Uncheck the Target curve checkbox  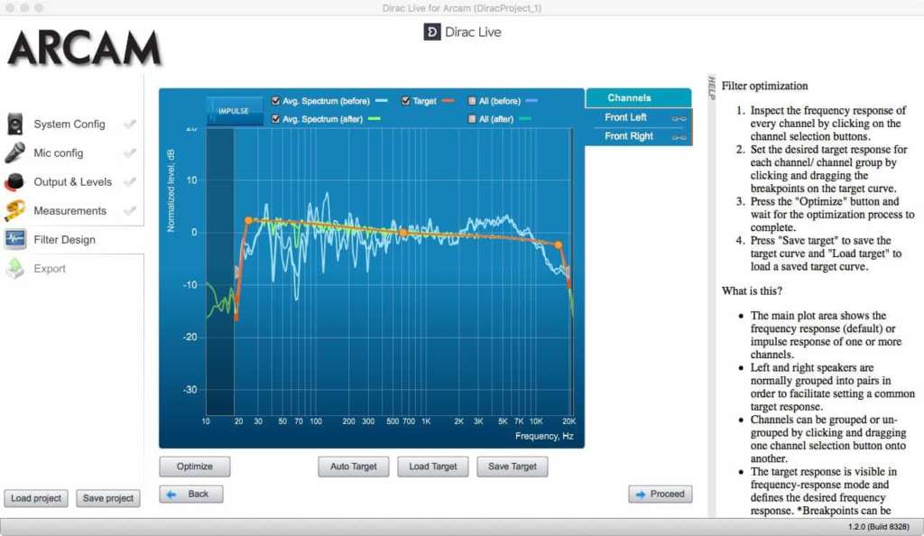point(405,101)
